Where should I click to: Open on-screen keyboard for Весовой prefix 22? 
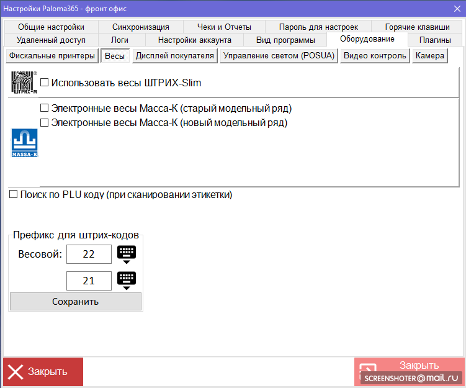click(126, 254)
